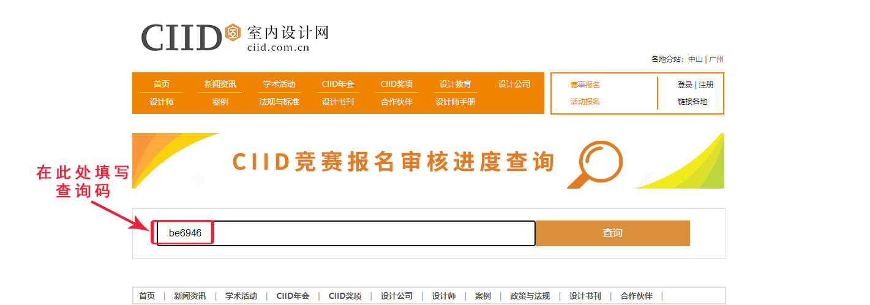Open 设计师 in the orange nav bar
The height and width of the screenshot is (305, 870).
(162, 102)
